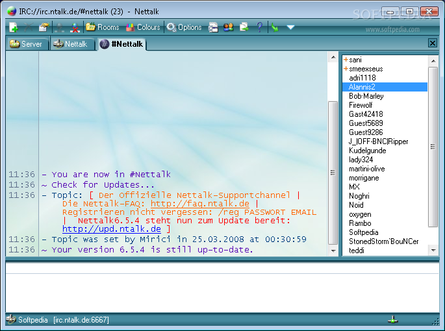Image resolution: width=445 pixels, height=331 pixels.
Task: Click the 'Your version 6.5.4 is still up-to-date' line
Action: pos(152,250)
